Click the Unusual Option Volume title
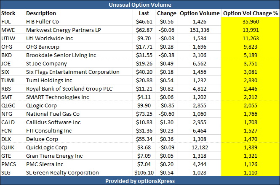 click(x=140, y=5)
